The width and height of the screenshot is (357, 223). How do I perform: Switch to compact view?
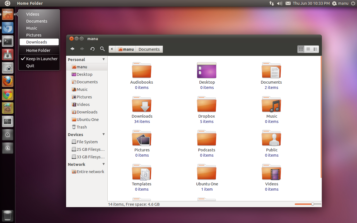click(315, 49)
